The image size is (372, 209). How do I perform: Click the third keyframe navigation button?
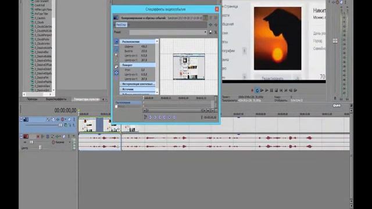pyautogui.click(x=160, y=117)
